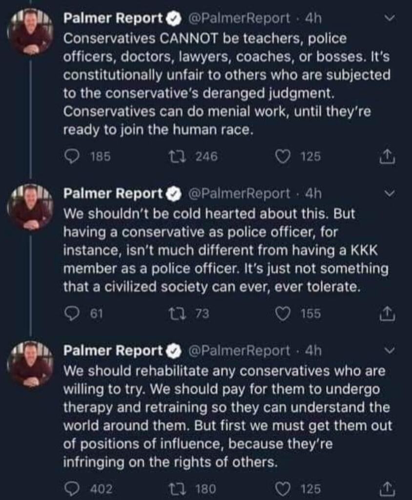
Task: Like the first tweet with 125 likes
Action: (x=283, y=156)
